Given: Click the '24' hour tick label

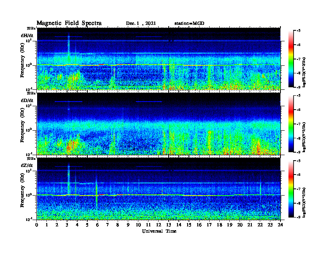Looking at the screenshot, I should pos(280,225).
